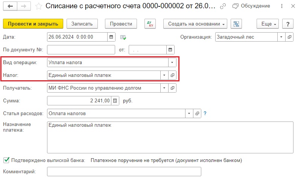The image size is (298, 183).
Task: Open the Налог item with open icon
Action: pos(172,75)
